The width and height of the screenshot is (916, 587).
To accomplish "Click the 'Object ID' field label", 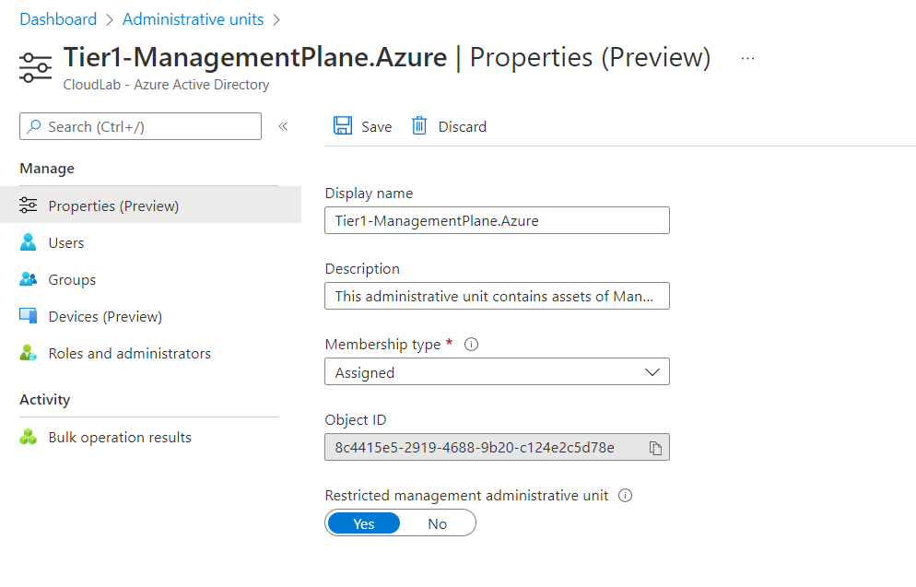I will pyautogui.click(x=355, y=420).
